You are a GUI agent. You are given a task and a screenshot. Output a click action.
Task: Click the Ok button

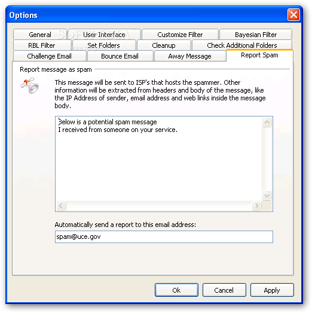[176, 290]
